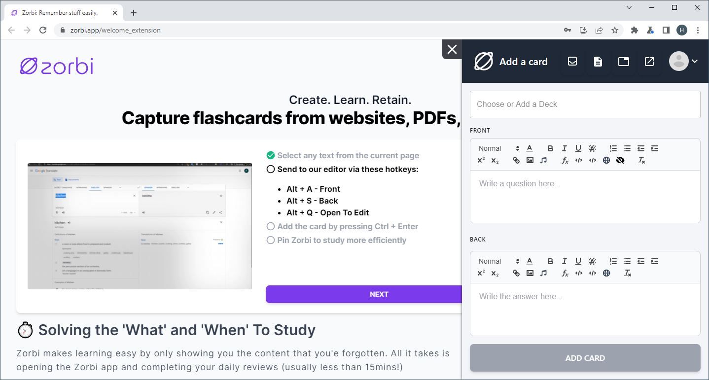Open the Normal text style dropdown in Front editor
Screen dimensions: 709x380
tap(499, 148)
